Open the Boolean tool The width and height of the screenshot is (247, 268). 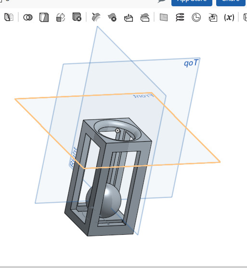[x=28, y=17]
